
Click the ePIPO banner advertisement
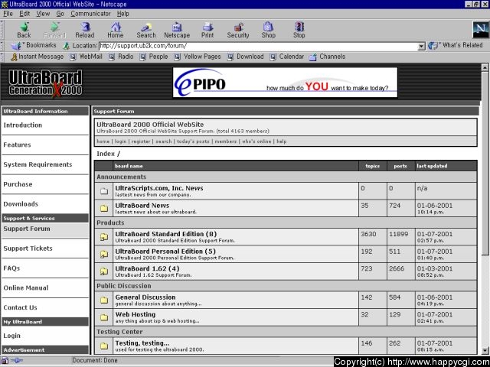tap(285, 82)
